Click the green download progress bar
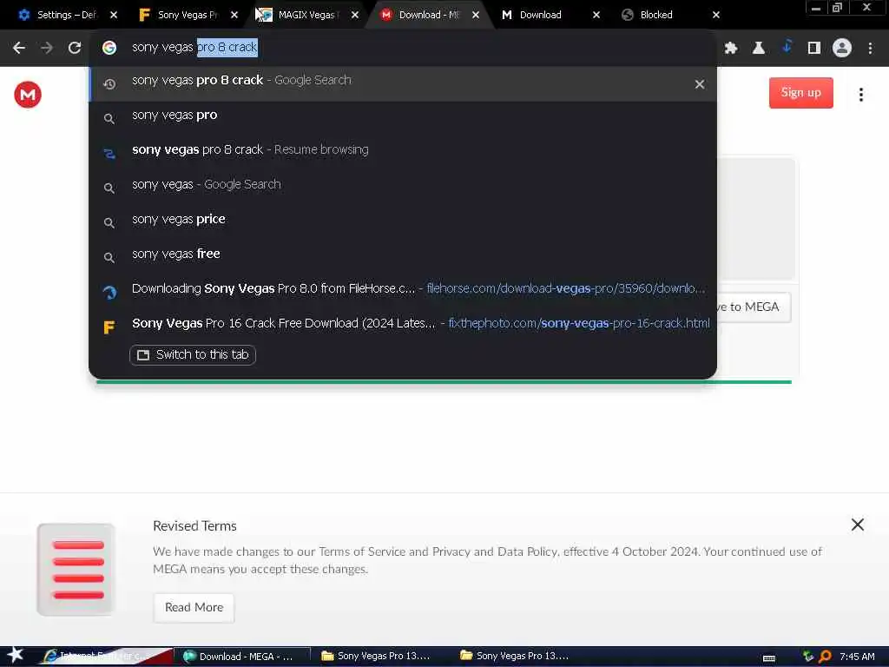This screenshot has height=667, width=889. tap(444, 382)
